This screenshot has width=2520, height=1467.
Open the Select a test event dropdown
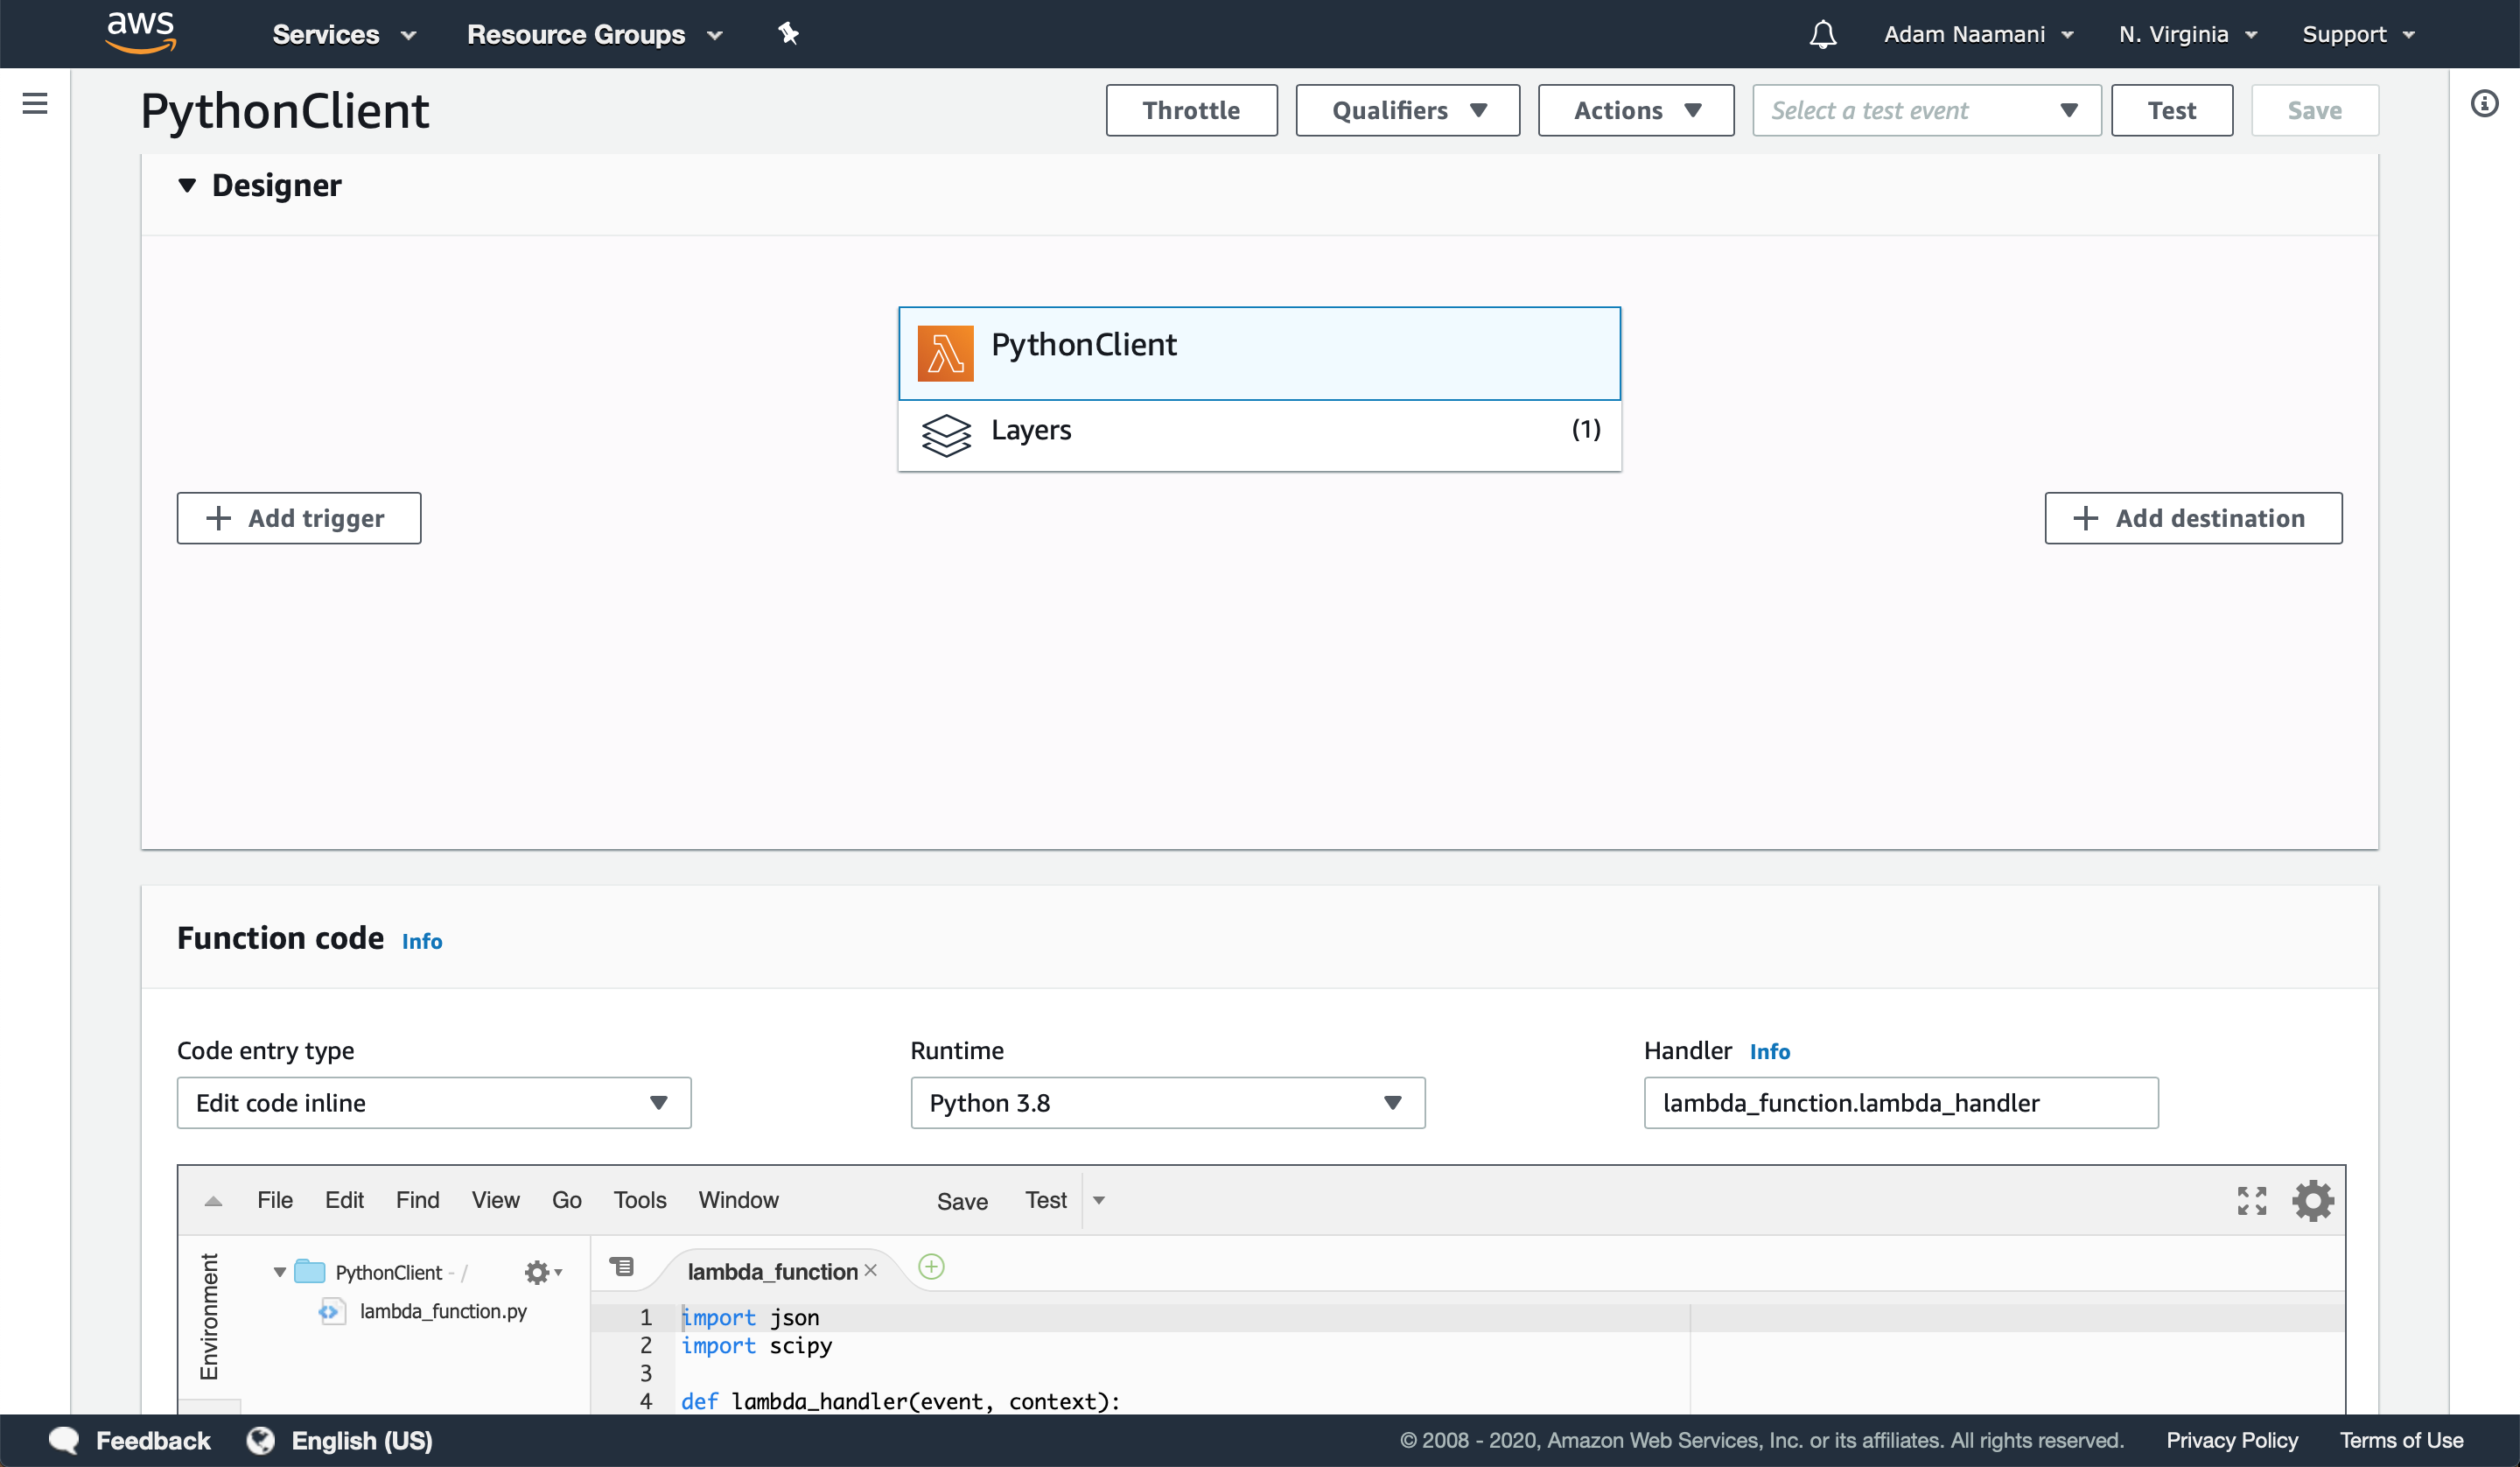point(1925,110)
